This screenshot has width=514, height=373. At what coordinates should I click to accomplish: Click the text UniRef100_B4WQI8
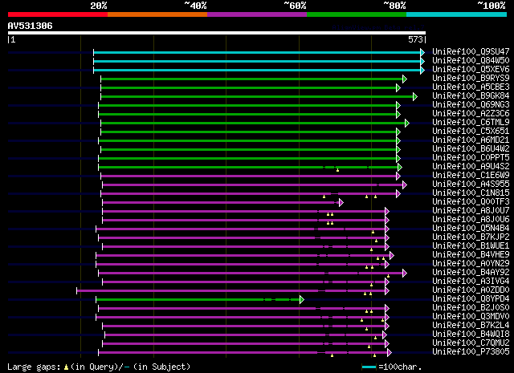click(471, 334)
